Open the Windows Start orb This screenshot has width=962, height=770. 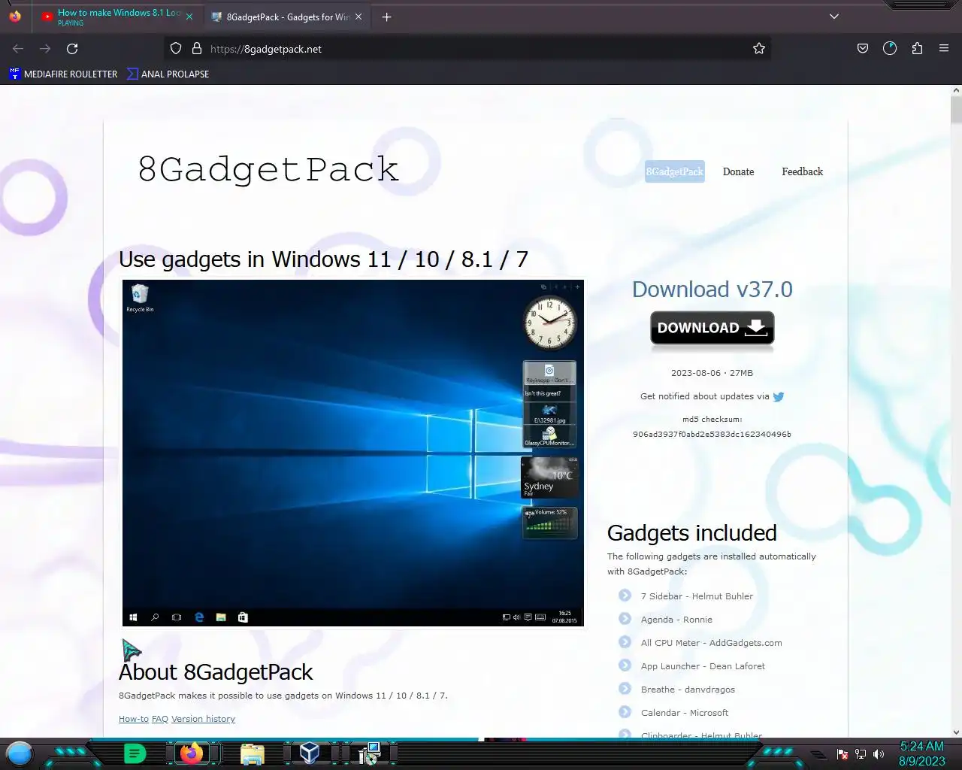(20, 753)
